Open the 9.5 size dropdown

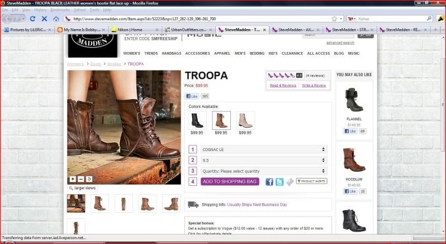[264, 160]
